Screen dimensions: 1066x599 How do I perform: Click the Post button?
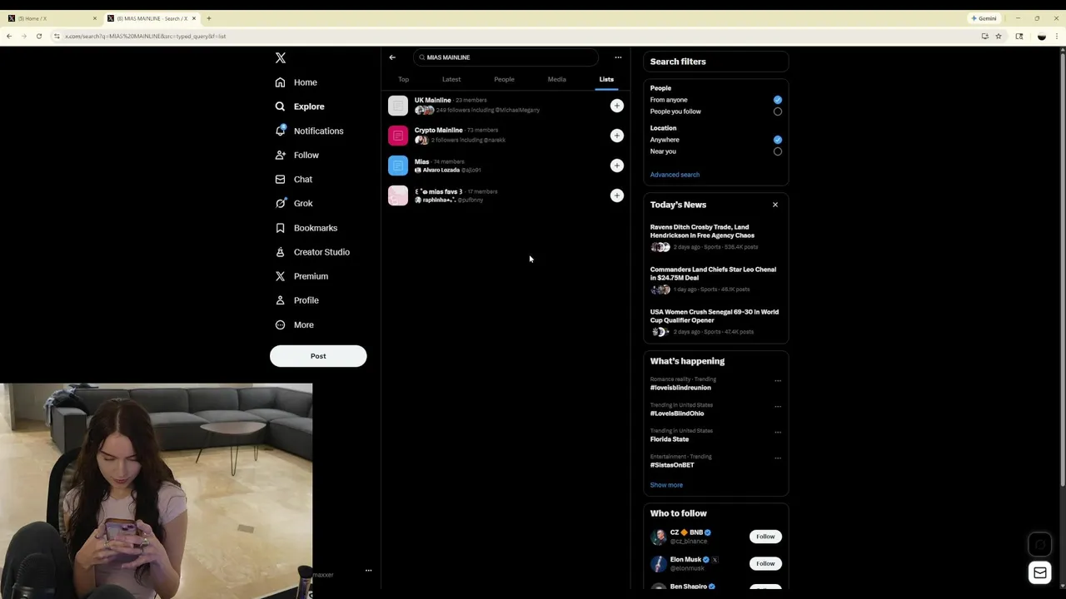click(318, 356)
